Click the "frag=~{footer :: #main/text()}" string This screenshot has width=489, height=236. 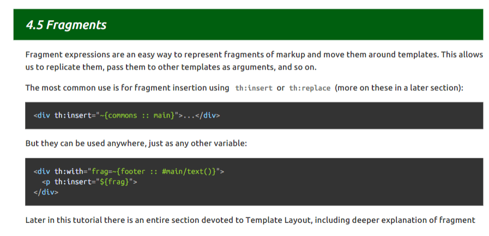[154, 171]
